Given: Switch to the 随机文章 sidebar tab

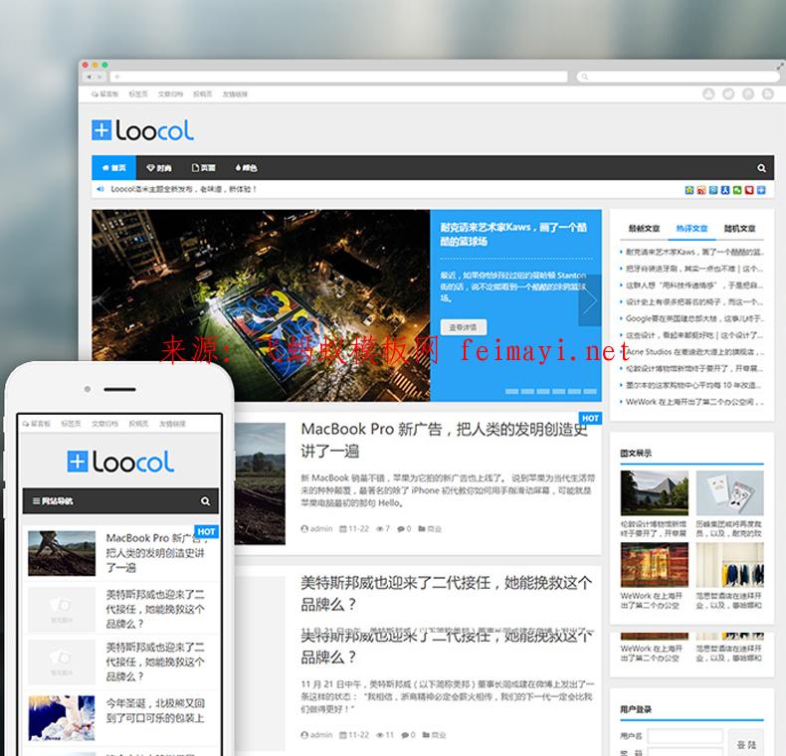Looking at the screenshot, I should pyautogui.click(x=739, y=228).
